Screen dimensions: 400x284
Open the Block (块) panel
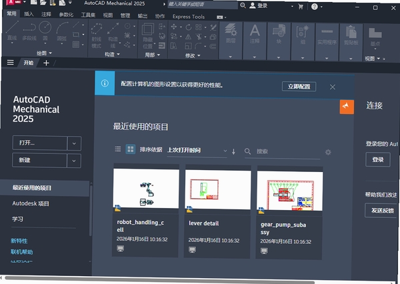[279, 41]
